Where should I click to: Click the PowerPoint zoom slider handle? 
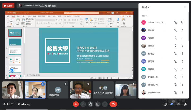[119, 78]
